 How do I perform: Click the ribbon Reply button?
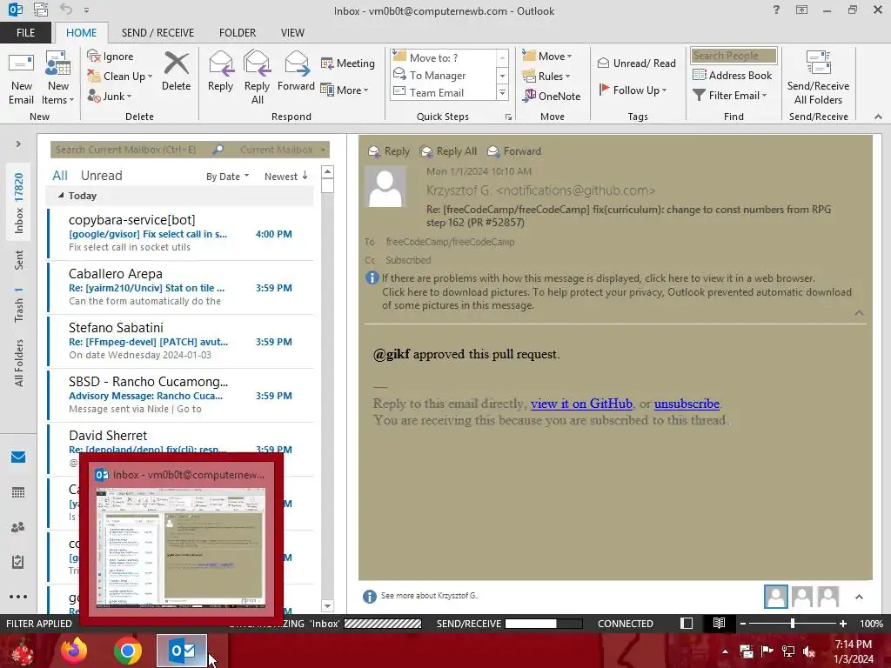[x=220, y=71]
